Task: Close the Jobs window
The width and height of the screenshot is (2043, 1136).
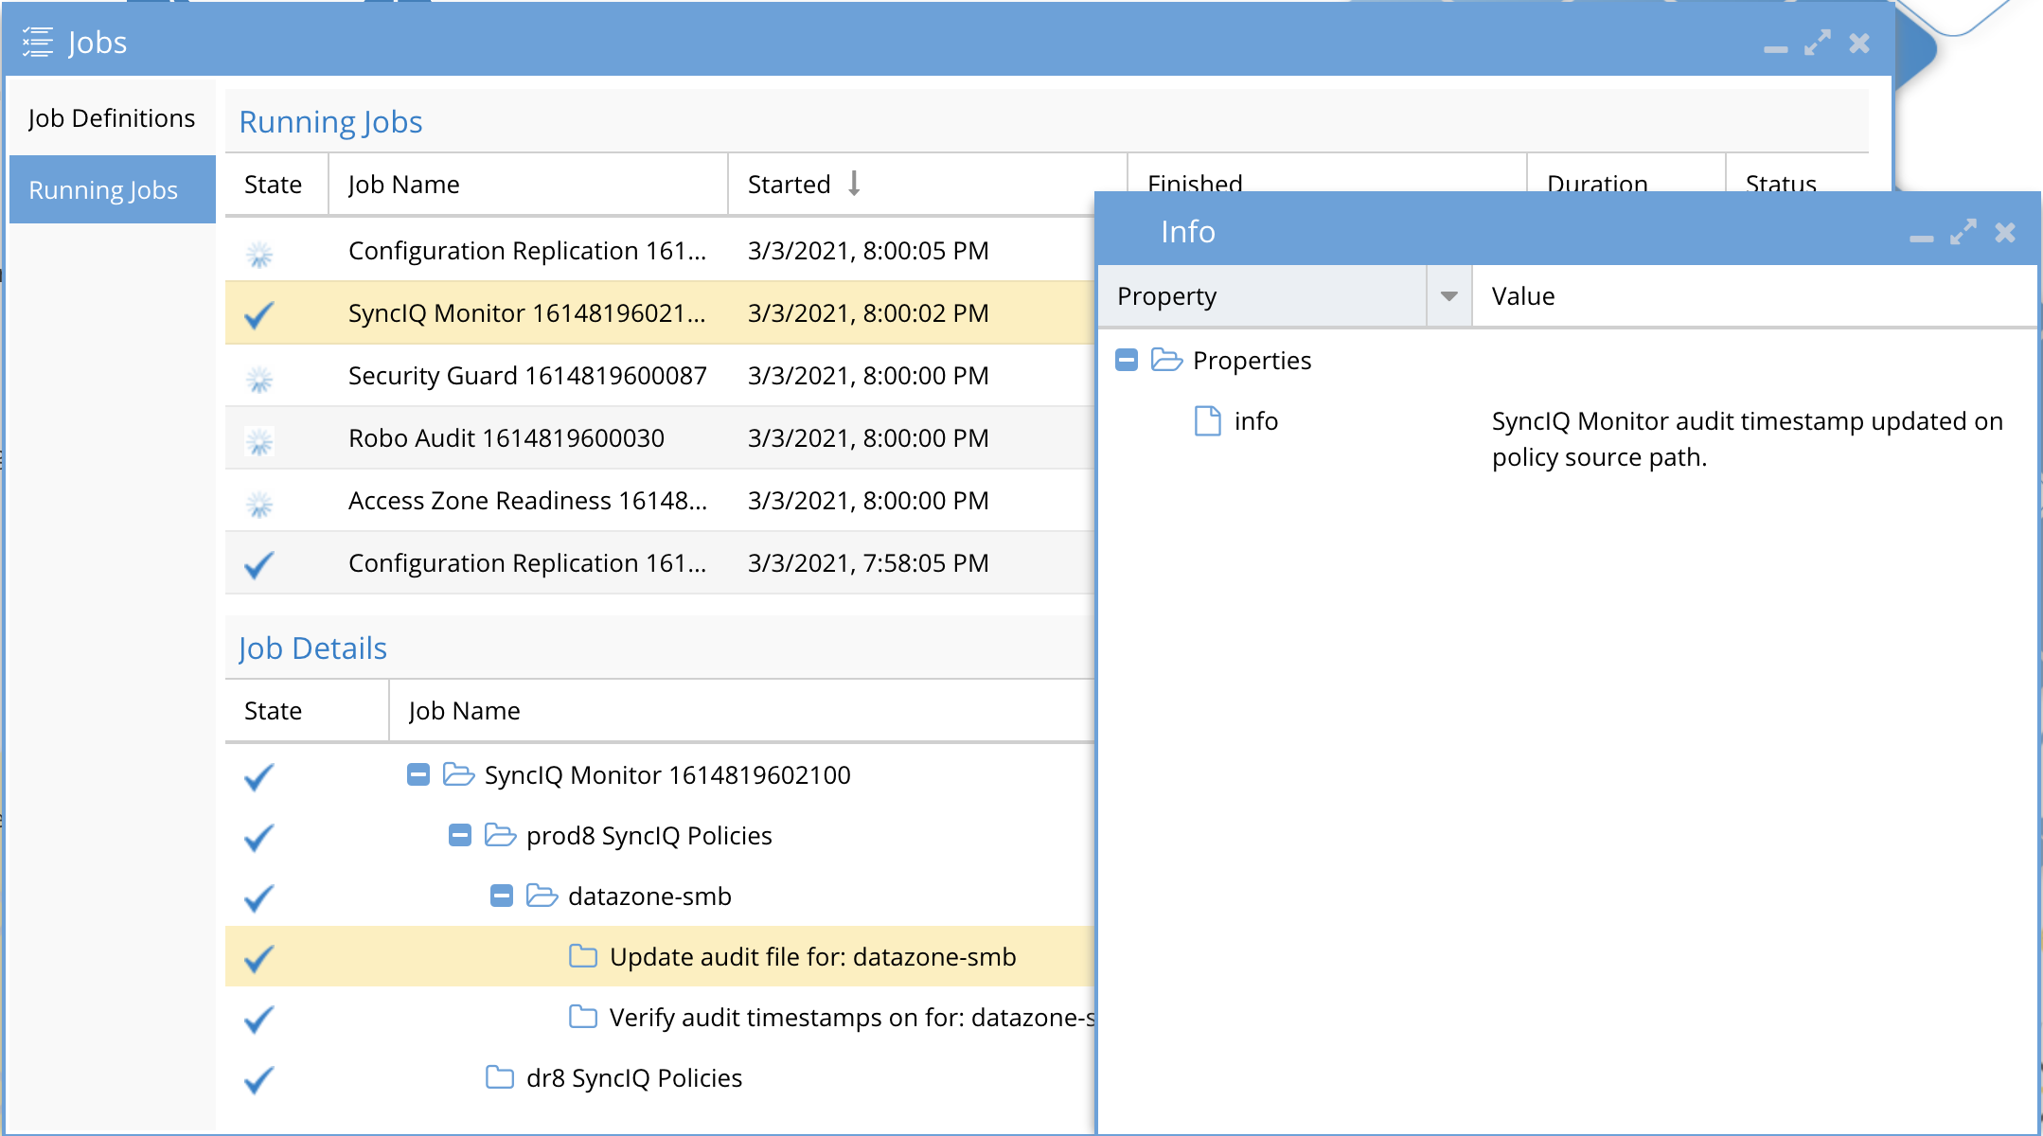Action: click(x=1859, y=43)
